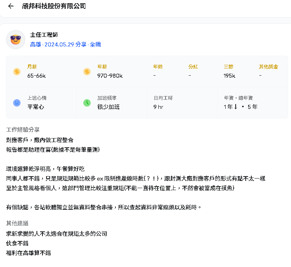
Task: Go back using the left arrow icon
Action: [11, 6]
